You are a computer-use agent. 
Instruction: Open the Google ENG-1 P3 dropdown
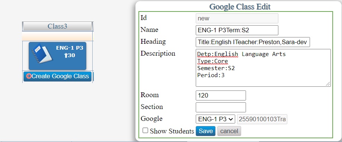point(215,119)
